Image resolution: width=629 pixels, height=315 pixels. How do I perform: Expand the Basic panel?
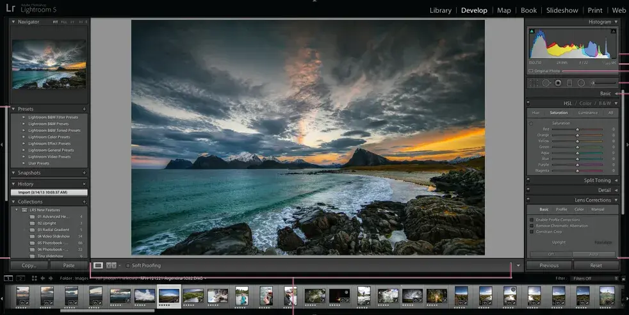tap(616, 93)
